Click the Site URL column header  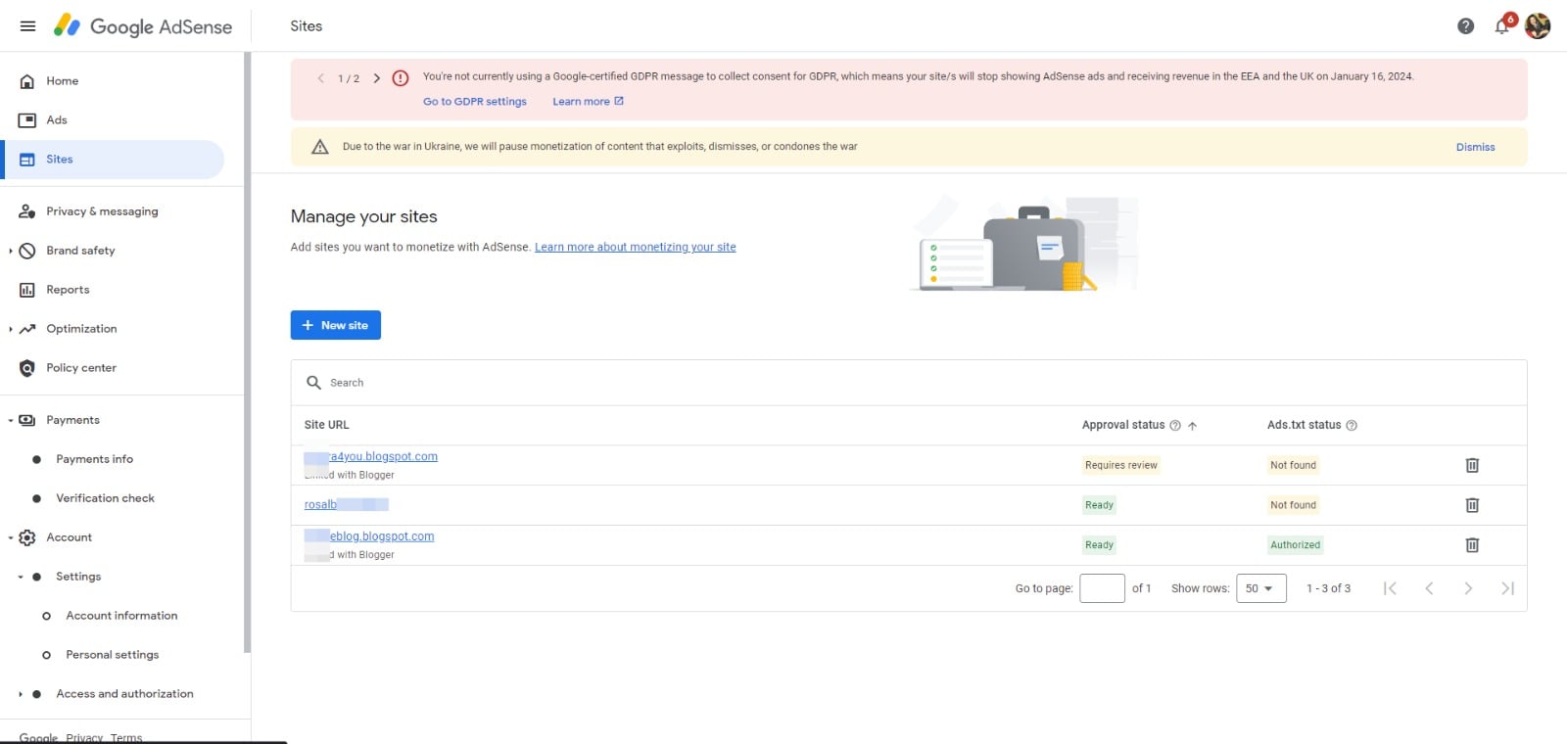(326, 426)
